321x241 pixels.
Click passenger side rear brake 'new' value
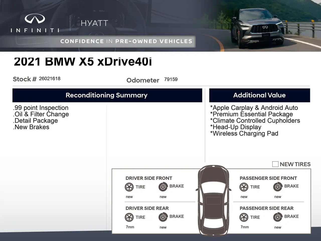click(278, 227)
